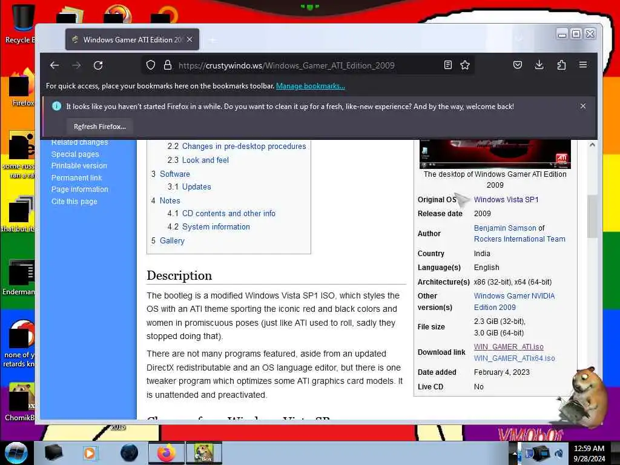Open Enderman desktop icon
Image resolution: width=620 pixels, height=465 pixels.
click(19, 277)
